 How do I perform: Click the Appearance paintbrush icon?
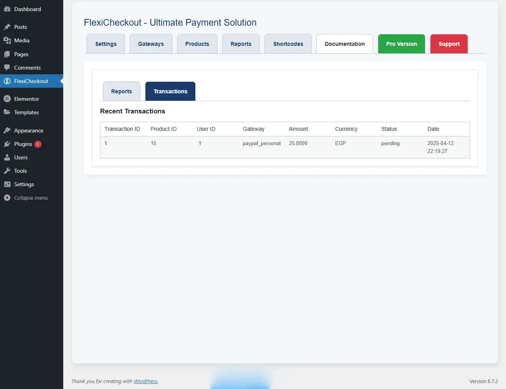pyautogui.click(x=7, y=130)
